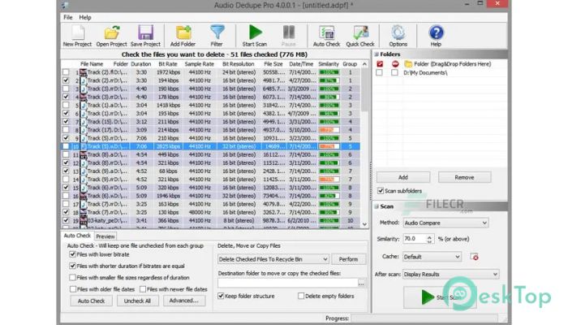Click the Add Folder toolbar icon
The height and width of the screenshot is (325, 568).
183,32
